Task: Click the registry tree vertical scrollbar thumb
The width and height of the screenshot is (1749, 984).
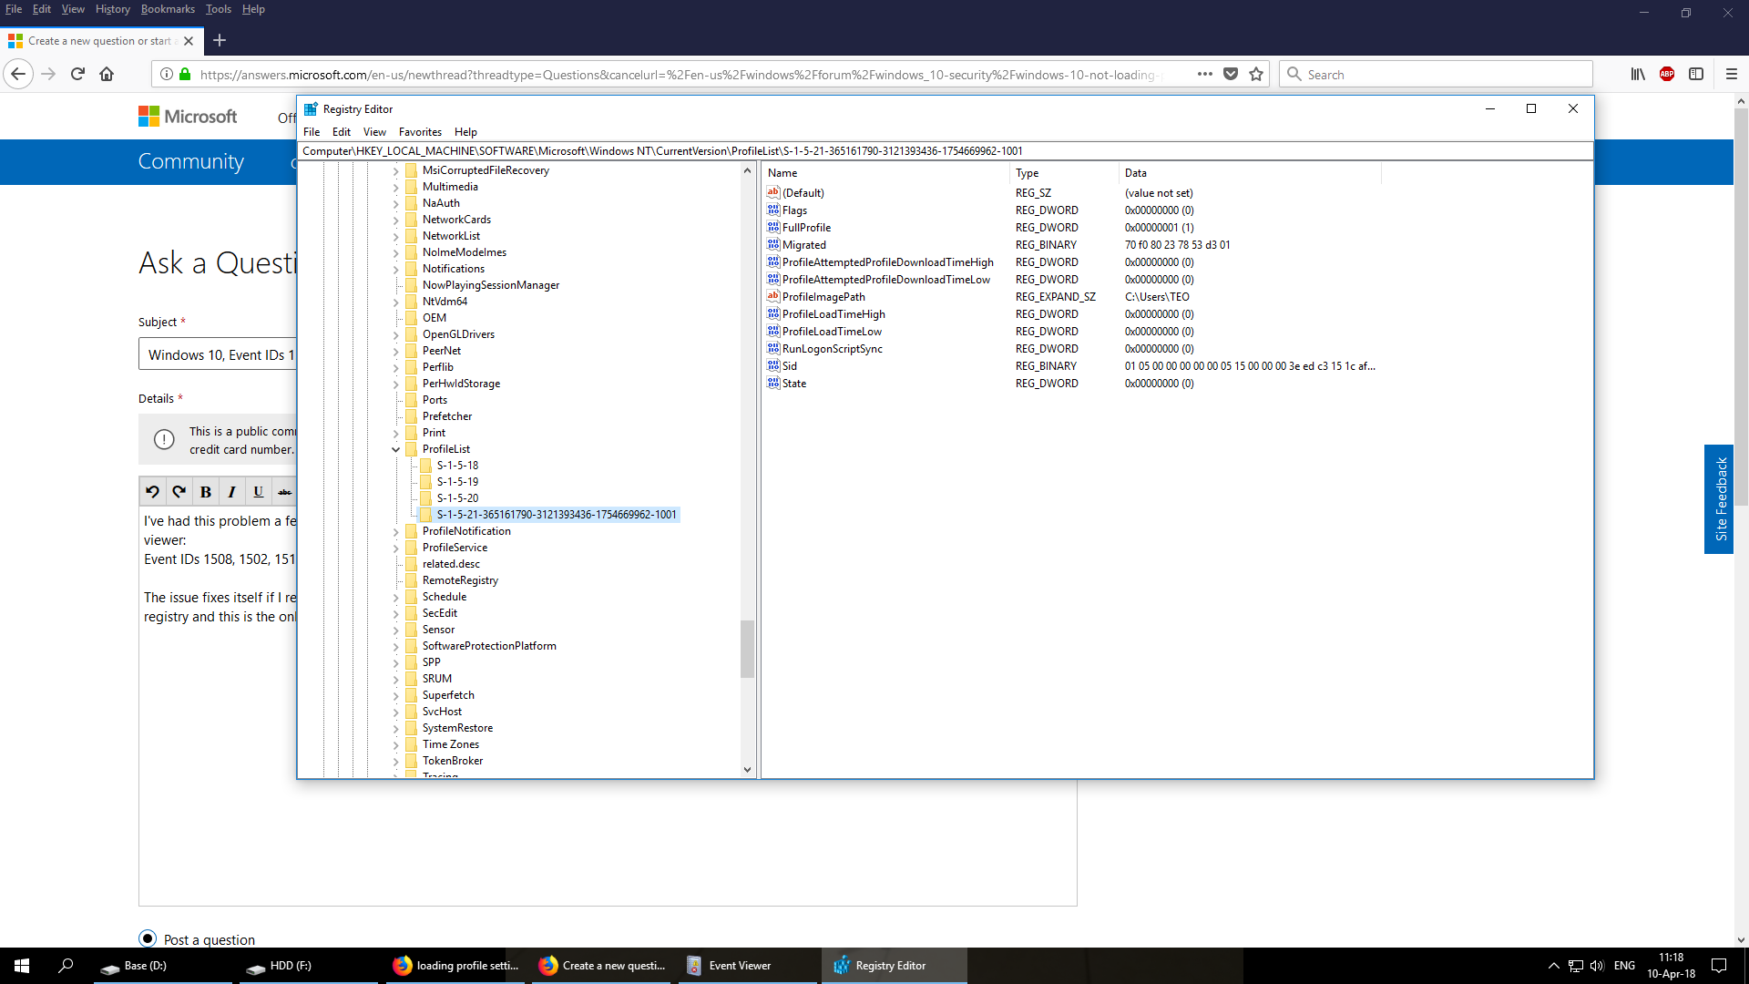Action: 747,649
